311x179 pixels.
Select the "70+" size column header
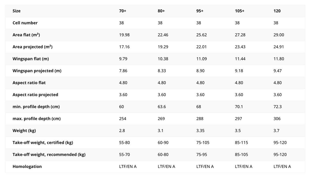(x=123, y=11)
